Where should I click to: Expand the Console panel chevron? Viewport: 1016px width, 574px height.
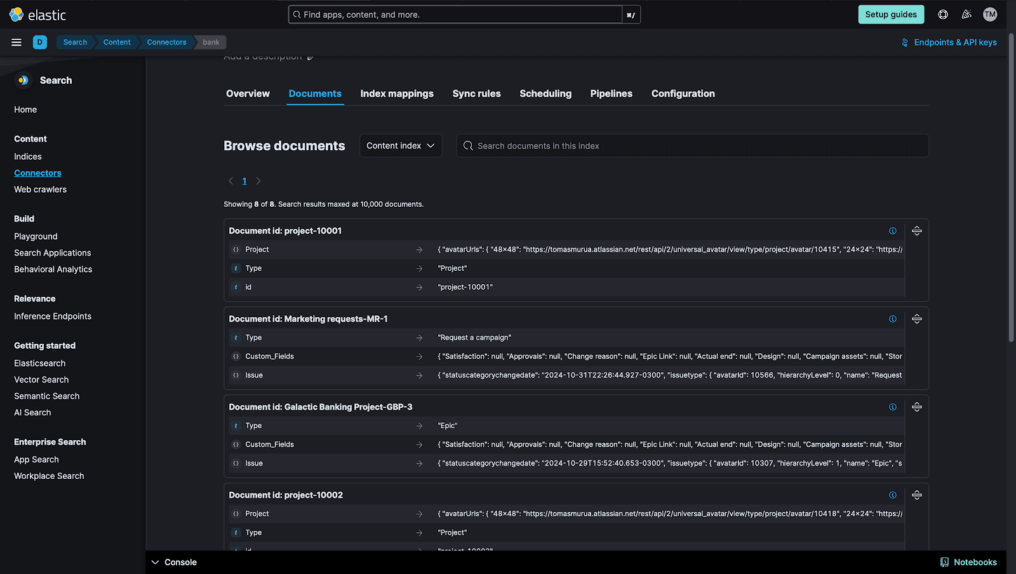coord(156,562)
